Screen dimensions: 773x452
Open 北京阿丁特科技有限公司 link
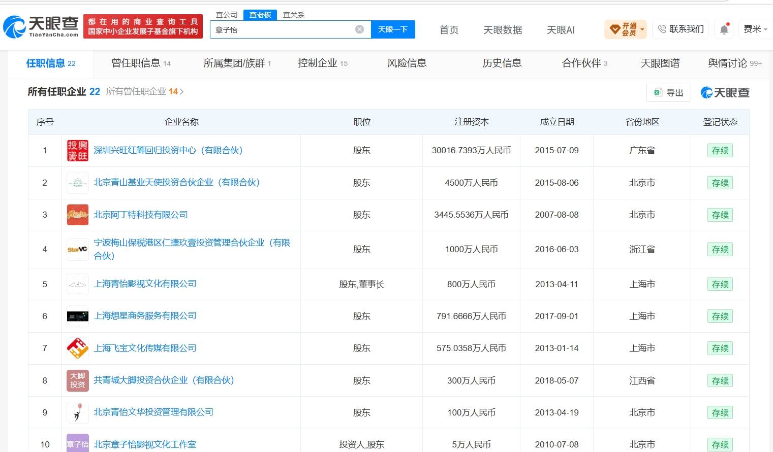(141, 215)
